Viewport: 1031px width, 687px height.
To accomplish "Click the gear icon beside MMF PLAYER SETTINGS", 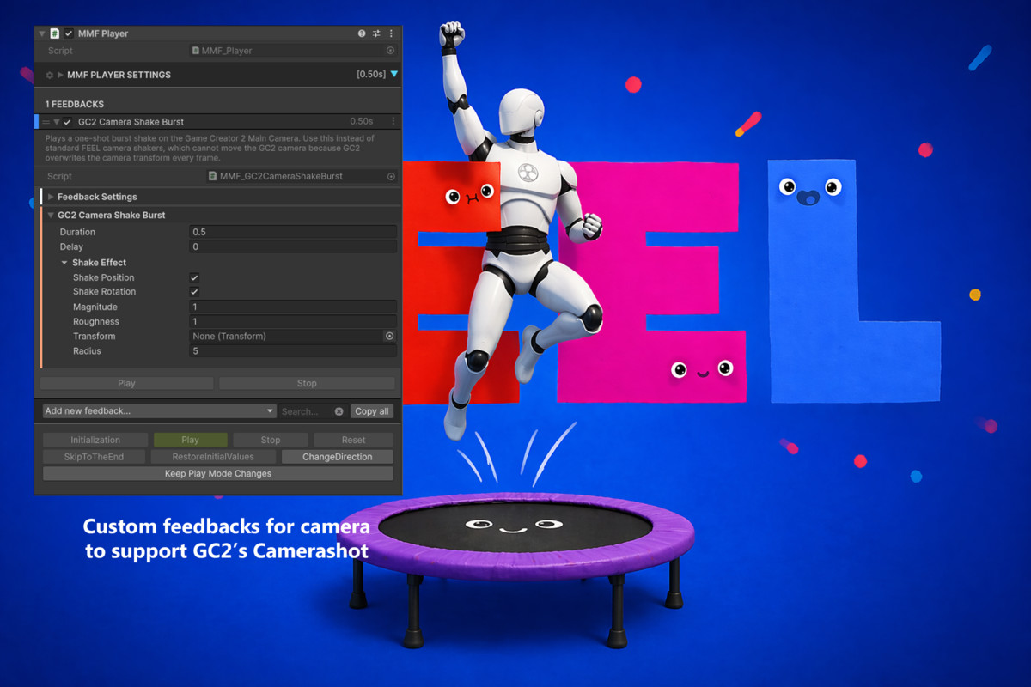I will 50,75.
